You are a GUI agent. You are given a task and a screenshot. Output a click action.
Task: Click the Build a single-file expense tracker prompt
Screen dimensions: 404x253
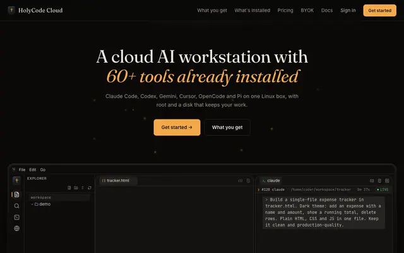click(324, 213)
